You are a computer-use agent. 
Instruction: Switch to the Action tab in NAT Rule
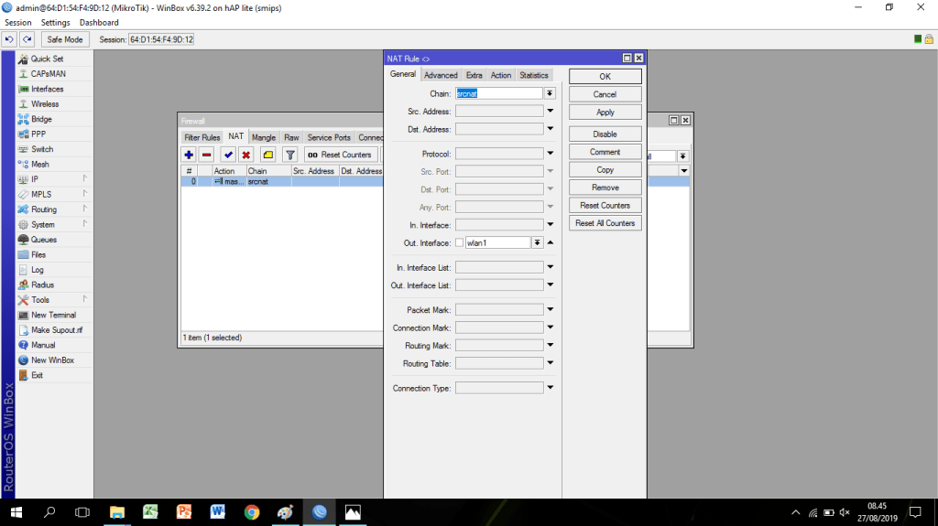tap(501, 75)
